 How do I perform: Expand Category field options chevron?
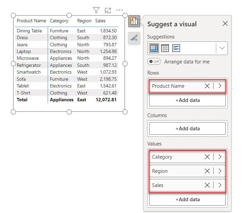220,157
